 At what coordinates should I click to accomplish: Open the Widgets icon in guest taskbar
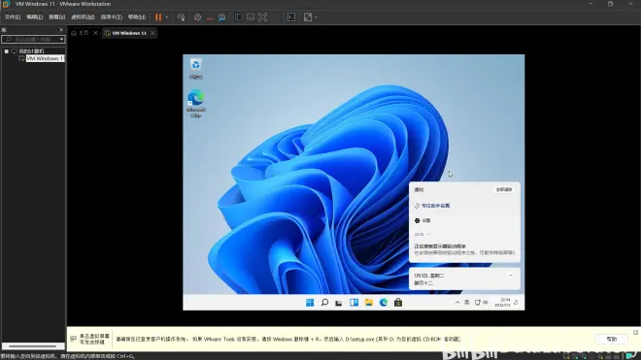(354, 303)
